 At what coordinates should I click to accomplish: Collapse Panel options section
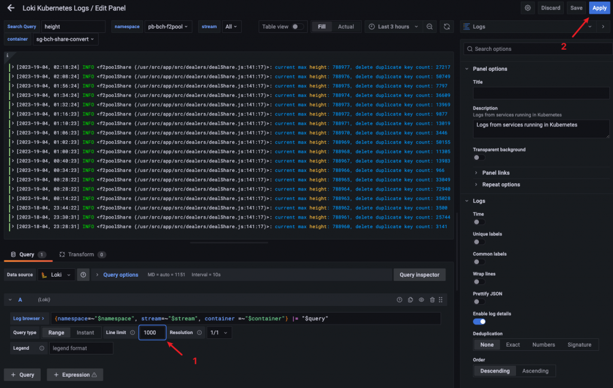pyautogui.click(x=467, y=69)
